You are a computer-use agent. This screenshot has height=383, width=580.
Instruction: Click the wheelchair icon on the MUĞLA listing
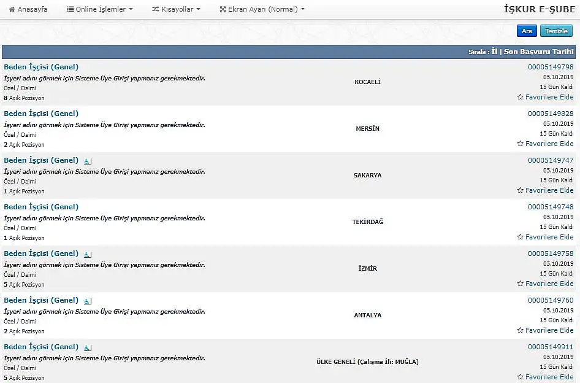(x=88, y=348)
